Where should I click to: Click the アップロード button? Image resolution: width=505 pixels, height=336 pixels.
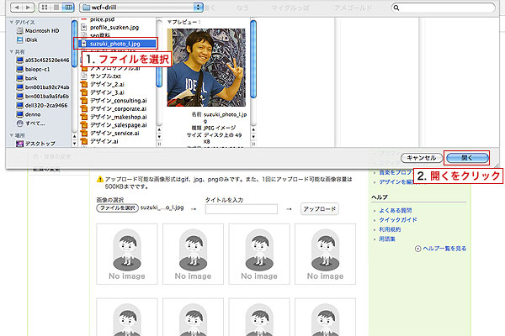[320, 209]
